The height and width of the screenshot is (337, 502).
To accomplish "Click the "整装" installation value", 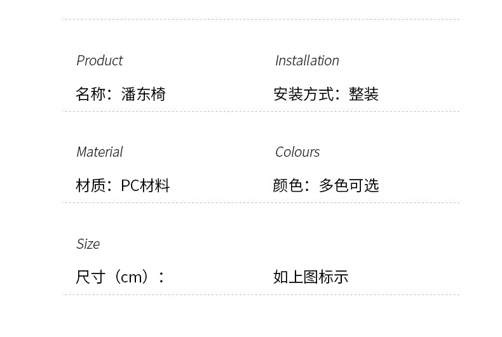I will [x=363, y=95].
